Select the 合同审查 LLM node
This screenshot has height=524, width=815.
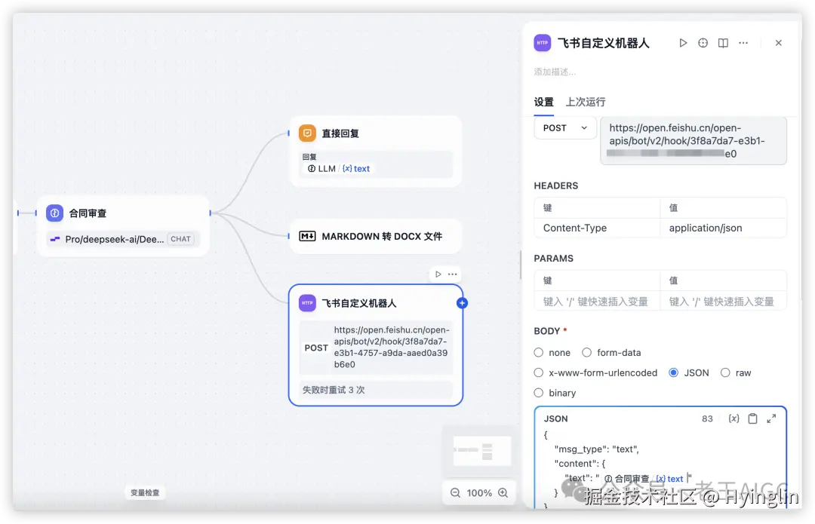123,225
